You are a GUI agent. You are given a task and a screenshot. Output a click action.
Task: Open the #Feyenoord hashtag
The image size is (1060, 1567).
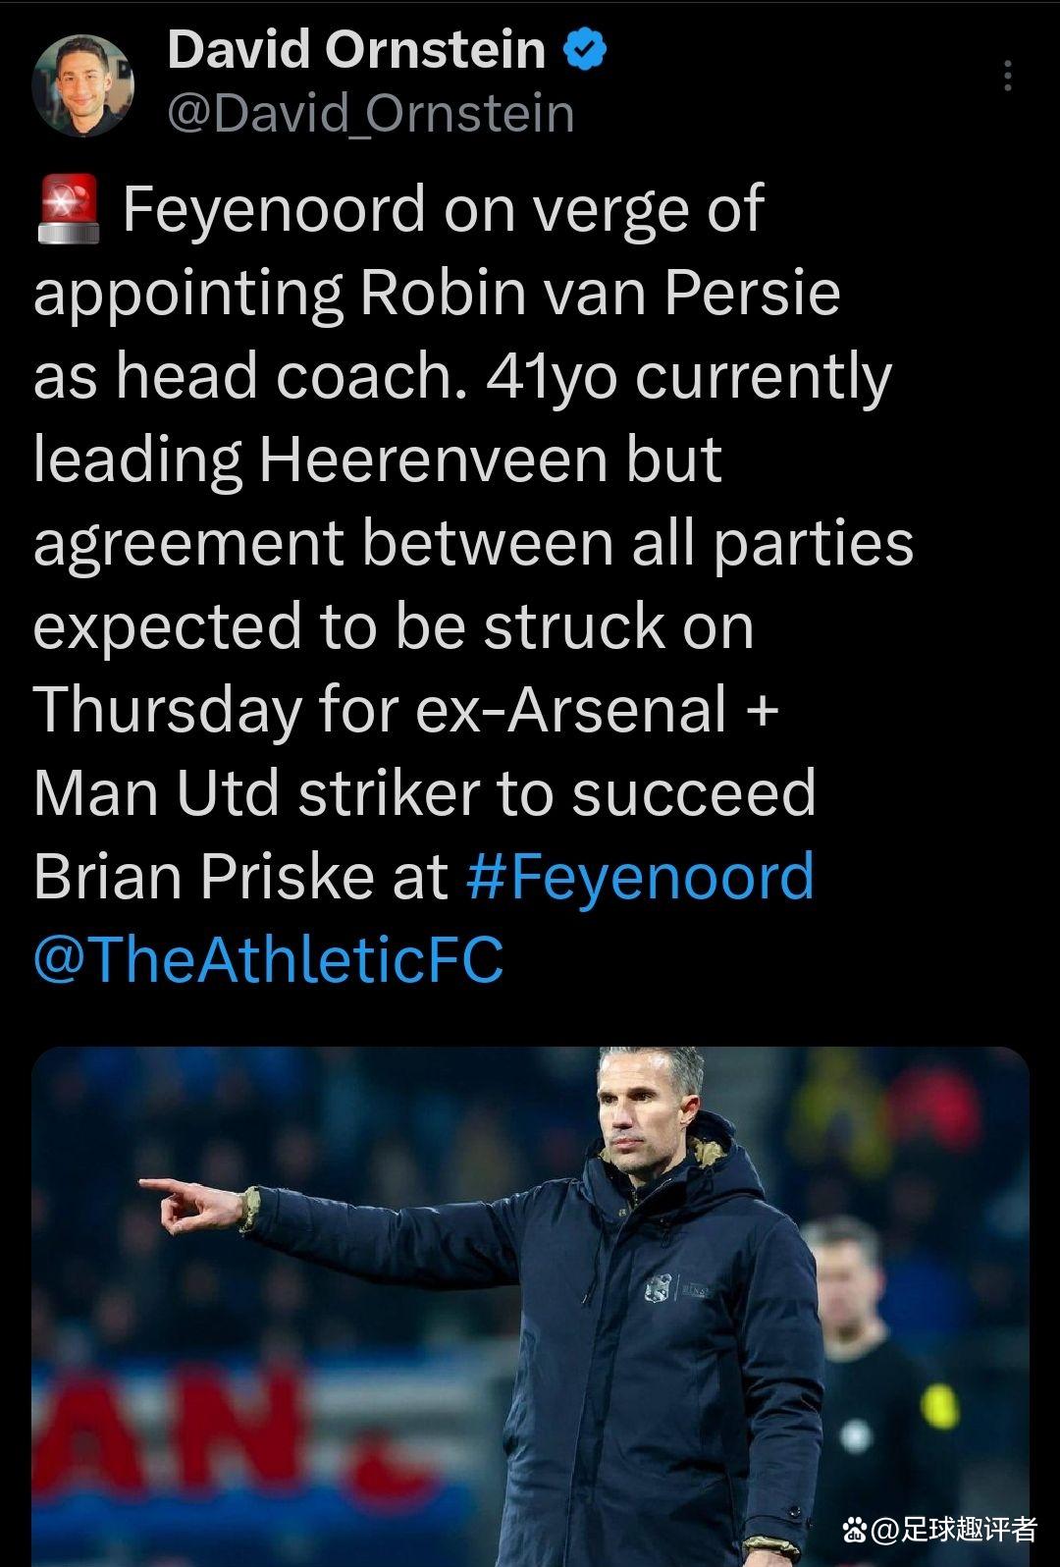tap(640, 876)
